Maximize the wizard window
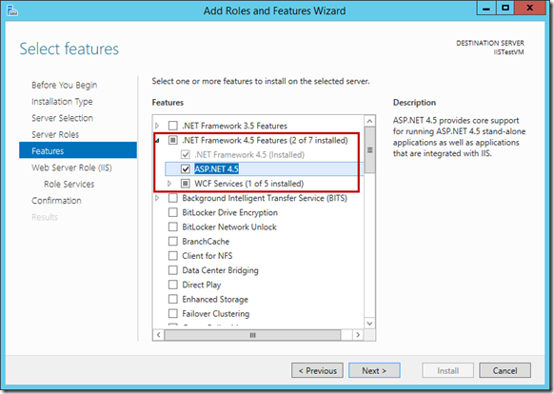Viewport: 554px width, 394px height. point(505,8)
